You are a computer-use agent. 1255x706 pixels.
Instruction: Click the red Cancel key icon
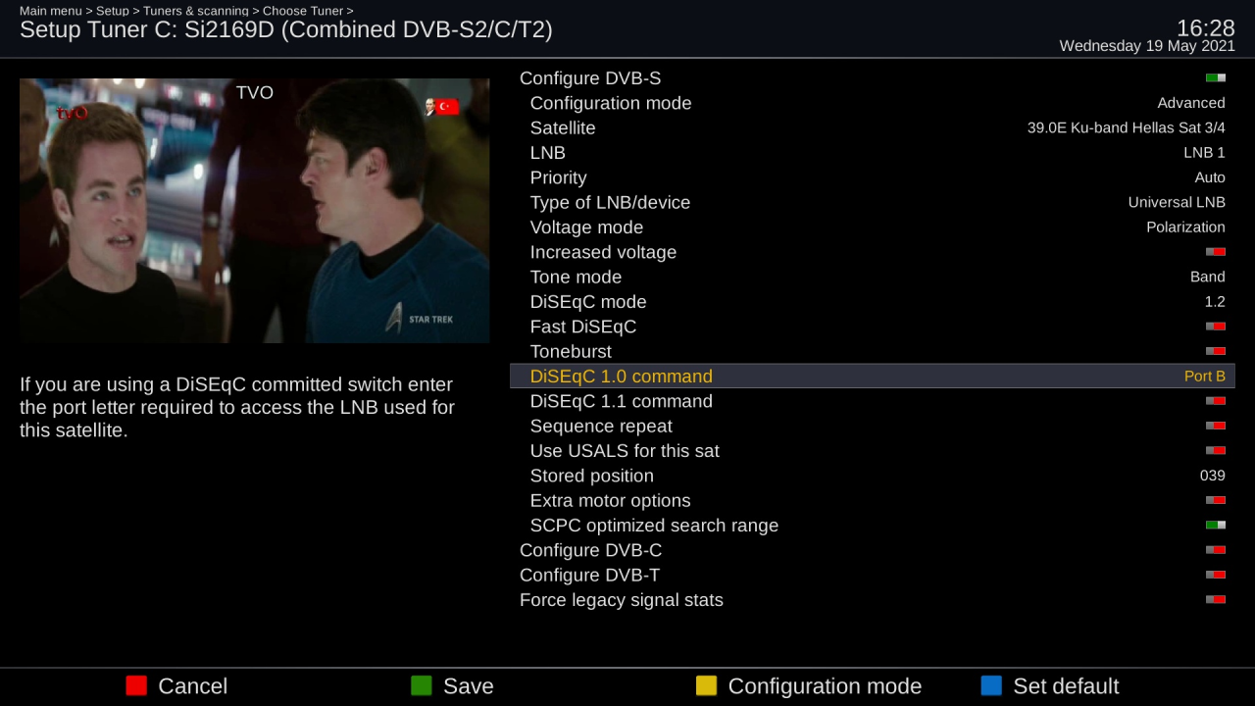coord(136,685)
